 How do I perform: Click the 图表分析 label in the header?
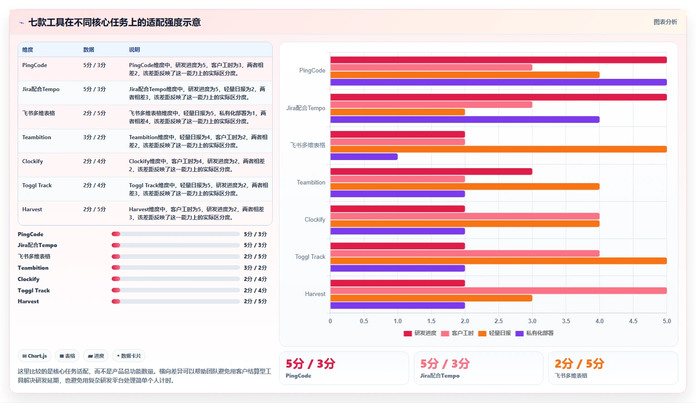tap(665, 22)
